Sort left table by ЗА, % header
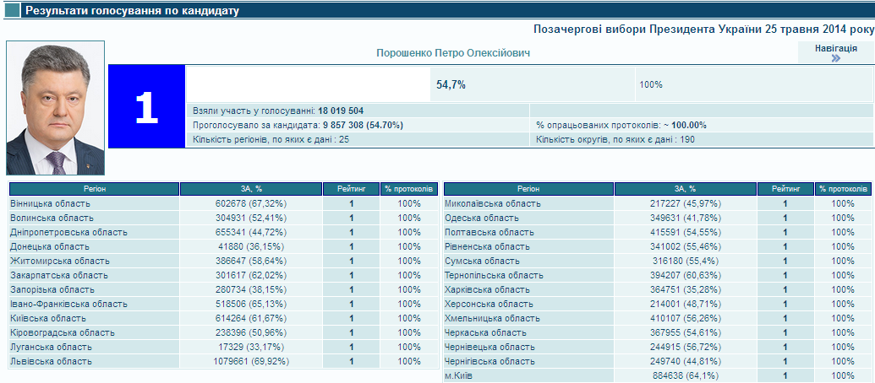 (250, 189)
